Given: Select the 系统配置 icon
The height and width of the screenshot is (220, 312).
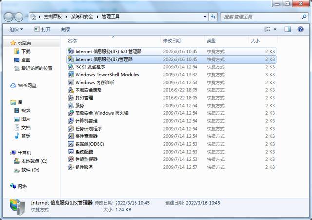Looking at the screenshot, I should point(71,152).
